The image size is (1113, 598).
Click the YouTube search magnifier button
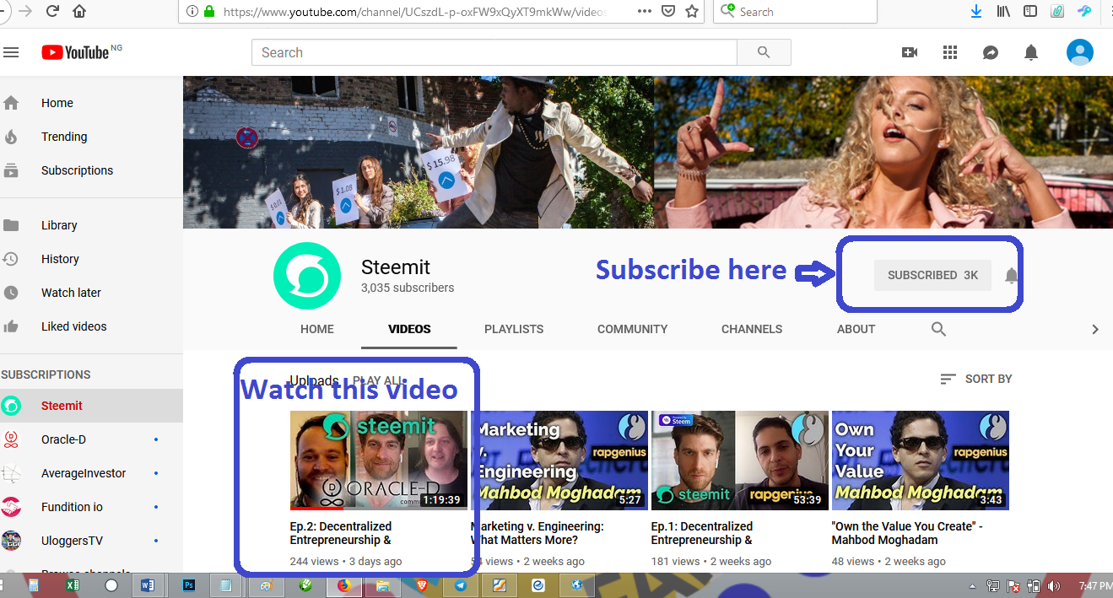[764, 52]
